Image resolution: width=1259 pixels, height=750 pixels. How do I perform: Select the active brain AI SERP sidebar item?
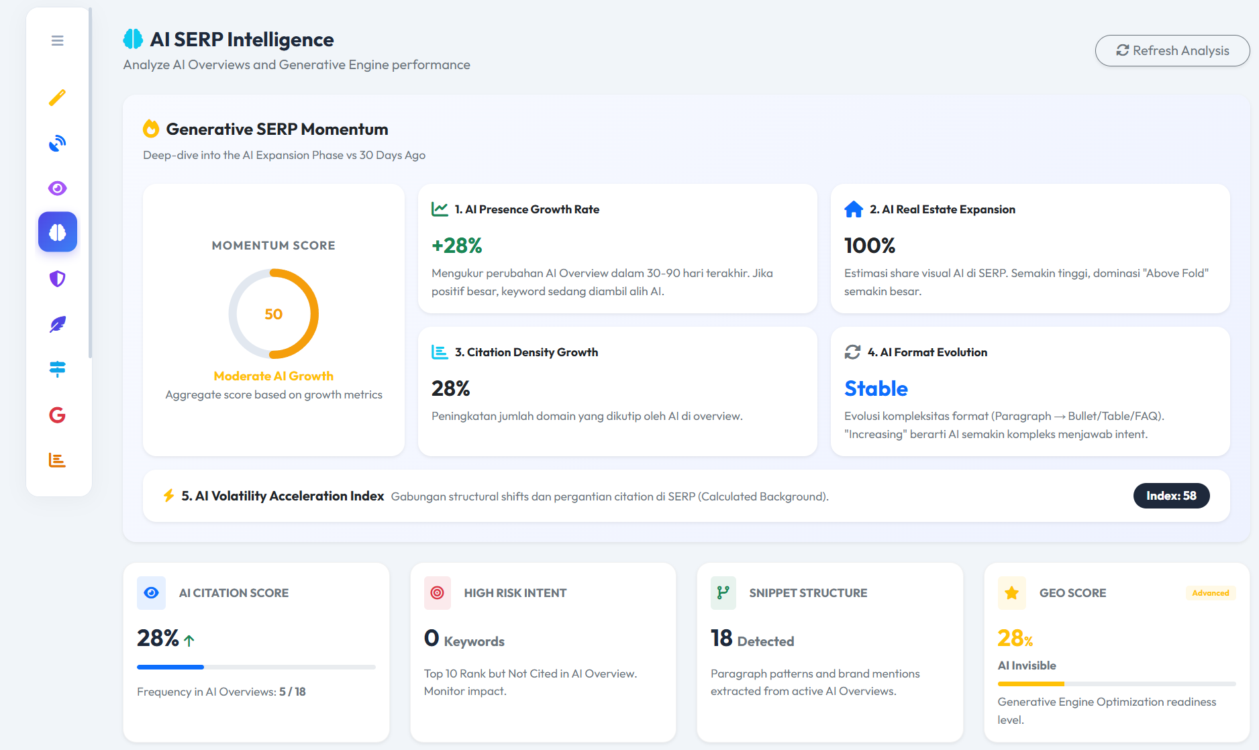pyautogui.click(x=58, y=232)
